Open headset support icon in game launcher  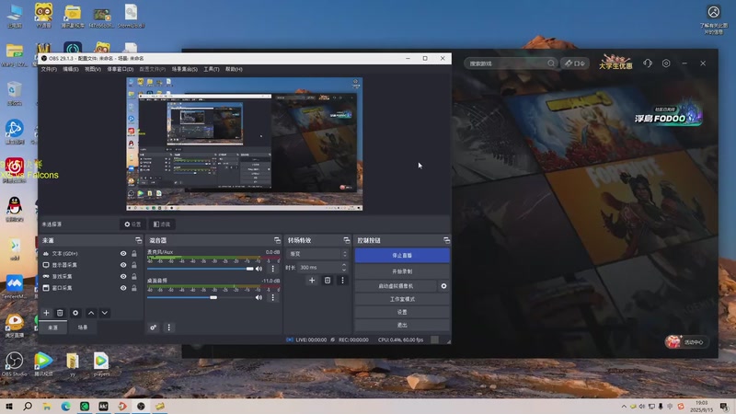648,63
